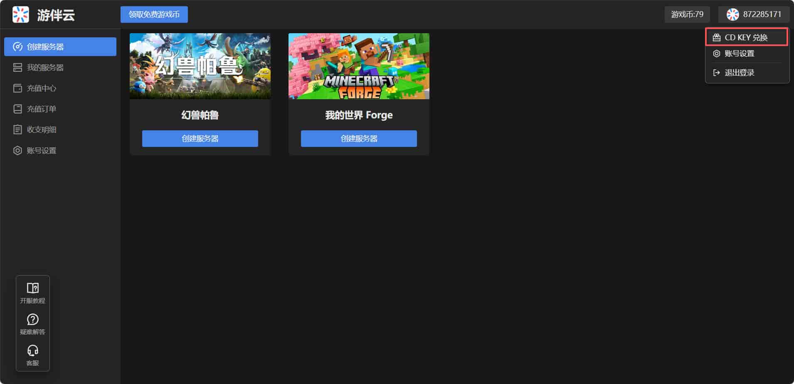The width and height of the screenshot is (794, 384).
Task: Contact 客服 via the headset icon
Action: [32, 351]
